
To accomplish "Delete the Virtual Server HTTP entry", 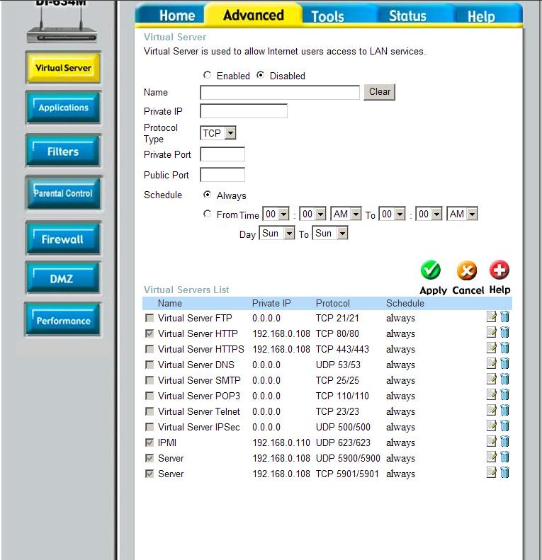I will point(504,333).
